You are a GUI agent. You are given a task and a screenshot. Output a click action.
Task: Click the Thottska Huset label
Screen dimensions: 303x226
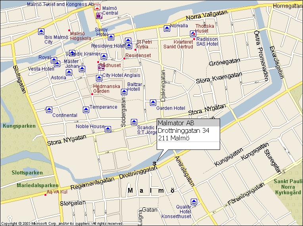click(x=205, y=29)
